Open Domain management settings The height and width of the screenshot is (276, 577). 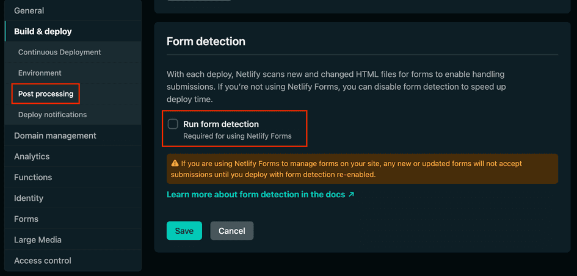click(x=55, y=136)
